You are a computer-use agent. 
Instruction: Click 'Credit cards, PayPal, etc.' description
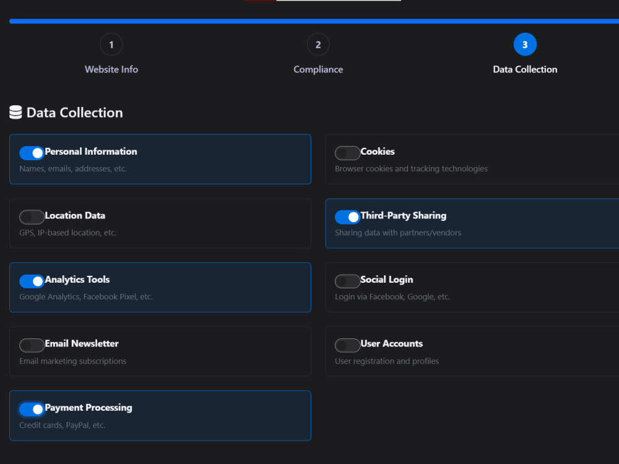(63, 426)
